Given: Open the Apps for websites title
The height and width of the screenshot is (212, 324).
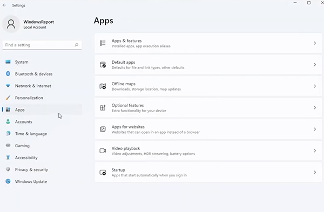Looking at the screenshot, I should tap(128, 127).
